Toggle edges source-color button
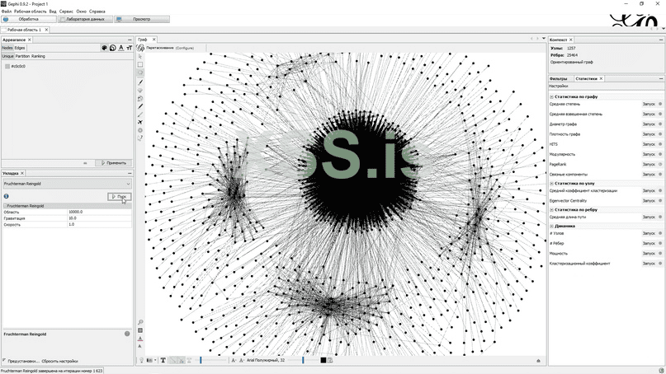The height and width of the screenshot is (374, 666). tap(181, 361)
